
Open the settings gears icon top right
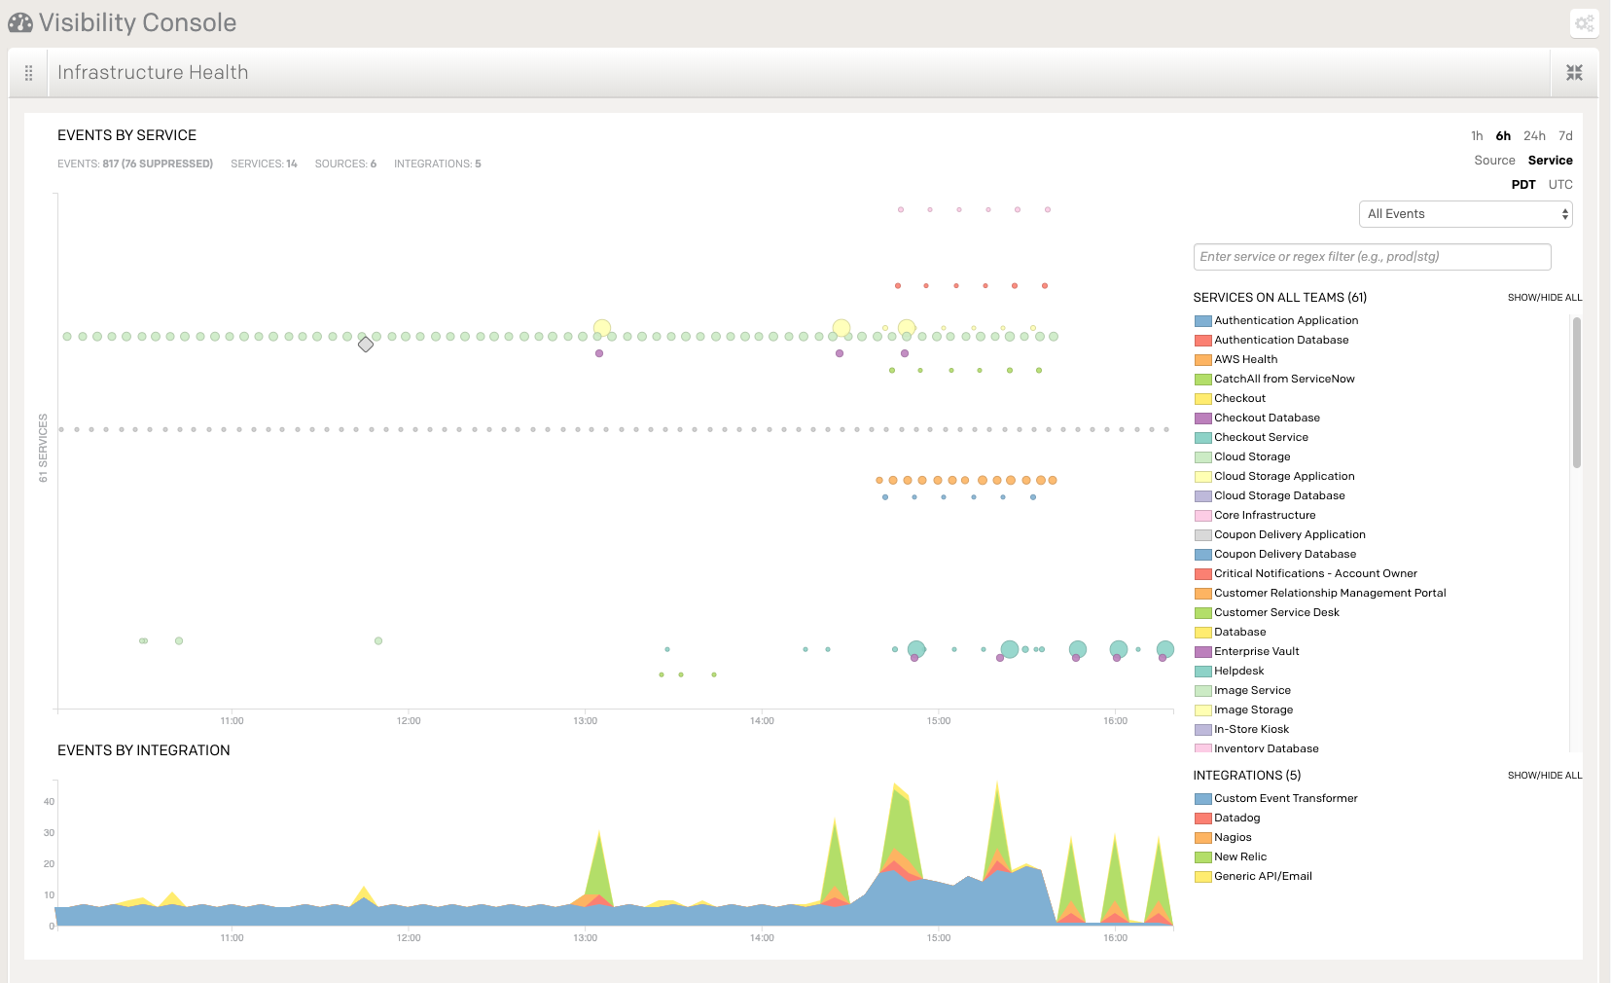[x=1585, y=23]
